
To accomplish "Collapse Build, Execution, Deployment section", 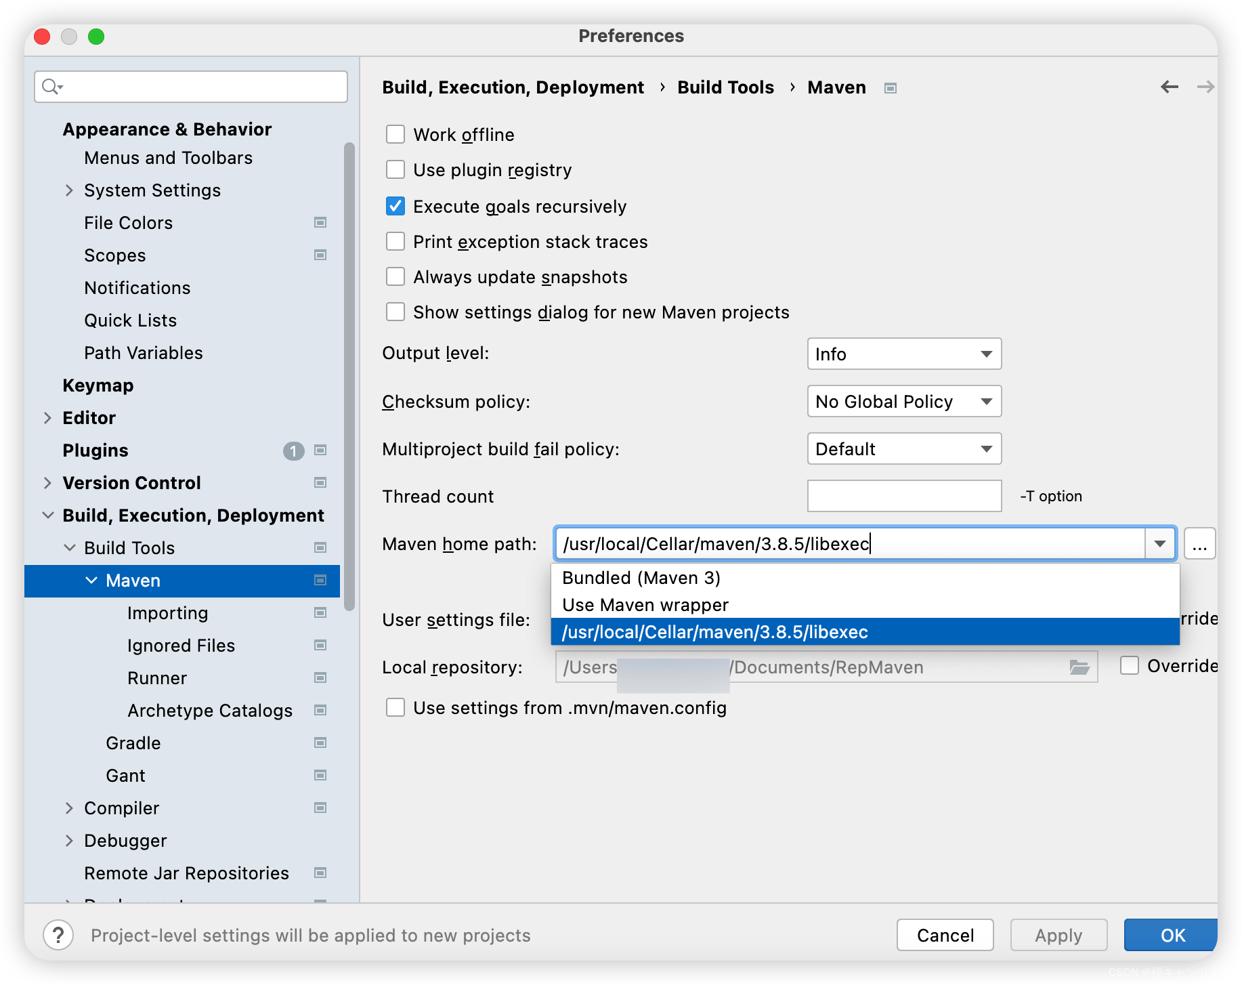I will coord(47,516).
